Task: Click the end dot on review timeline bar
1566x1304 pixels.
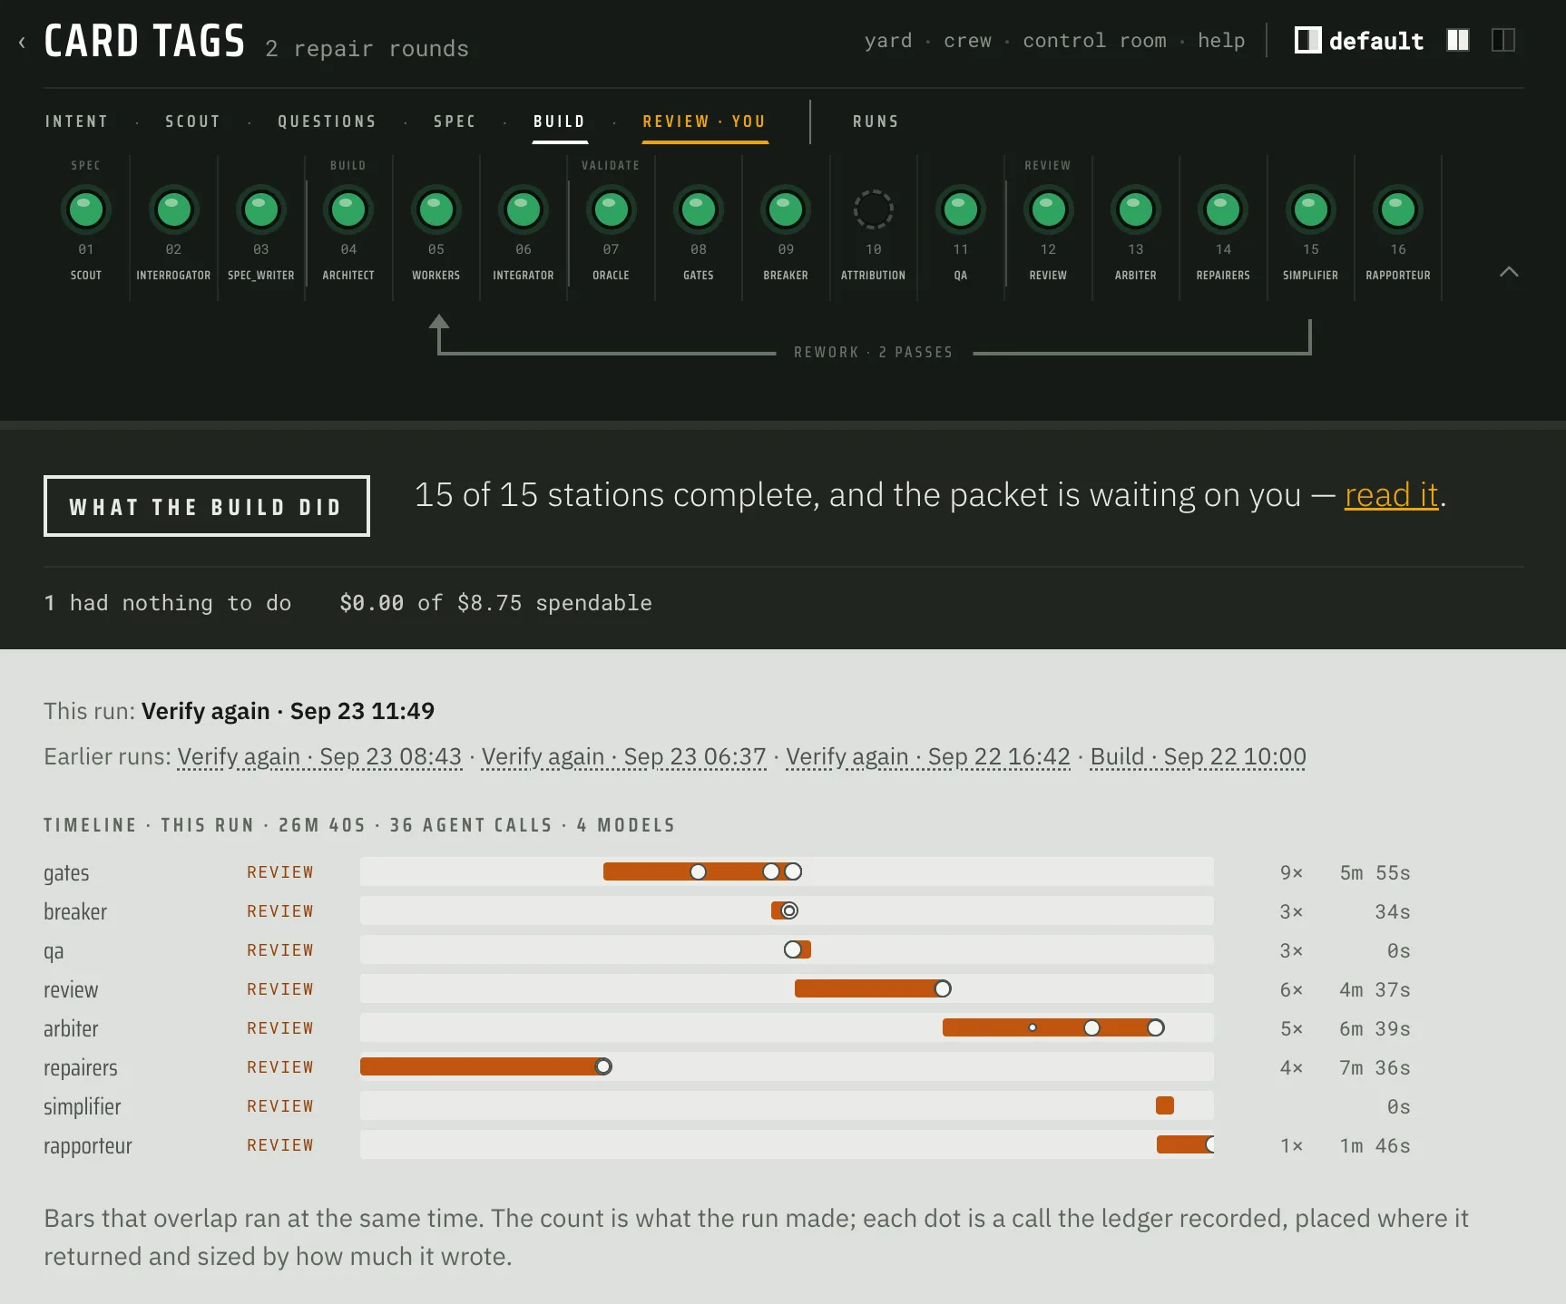Action: [x=944, y=988]
